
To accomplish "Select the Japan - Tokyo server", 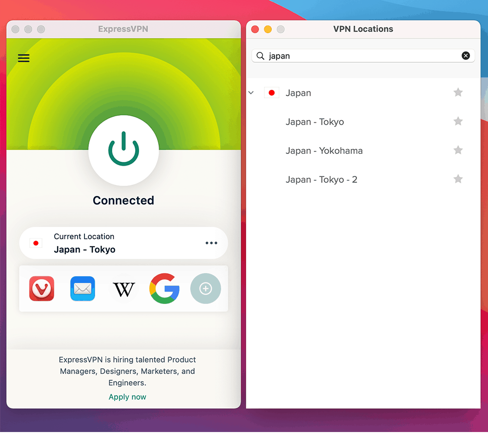I will (x=315, y=122).
